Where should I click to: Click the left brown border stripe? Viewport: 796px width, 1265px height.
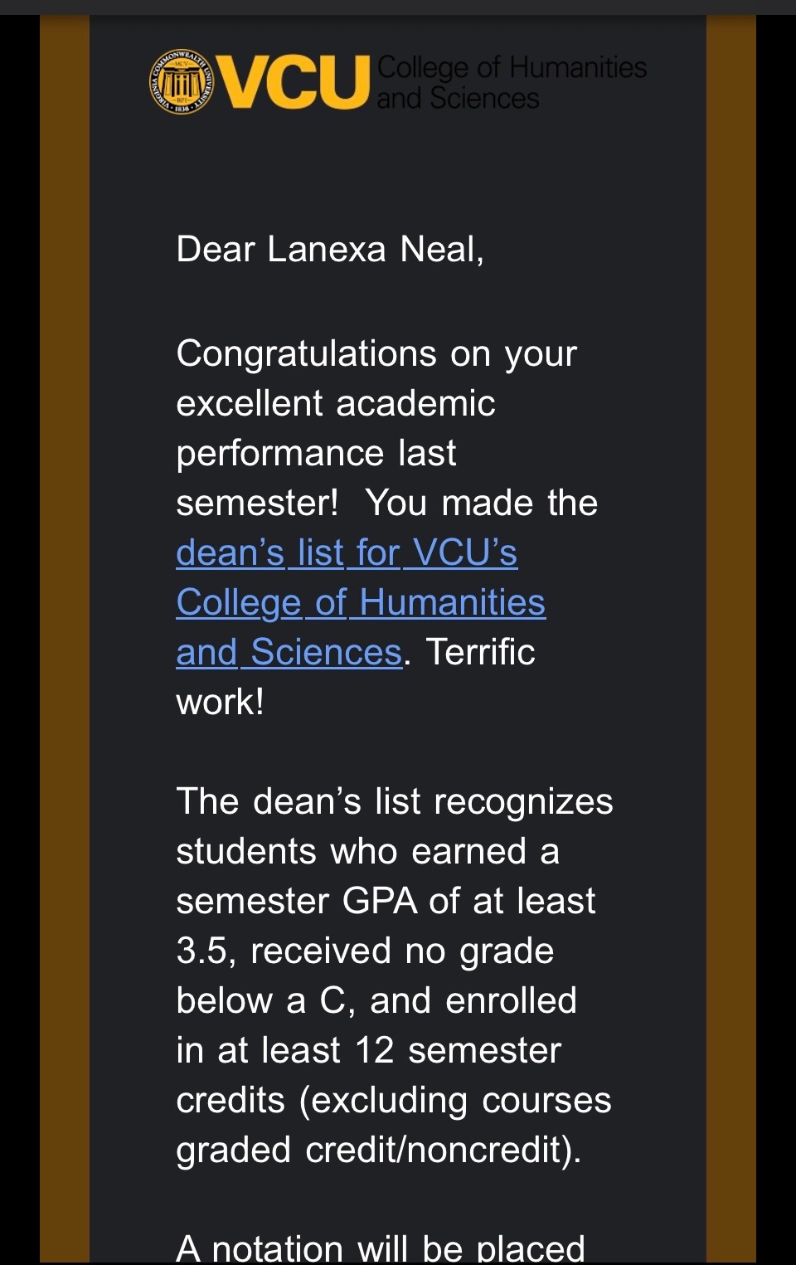click(x=65, y=639)
